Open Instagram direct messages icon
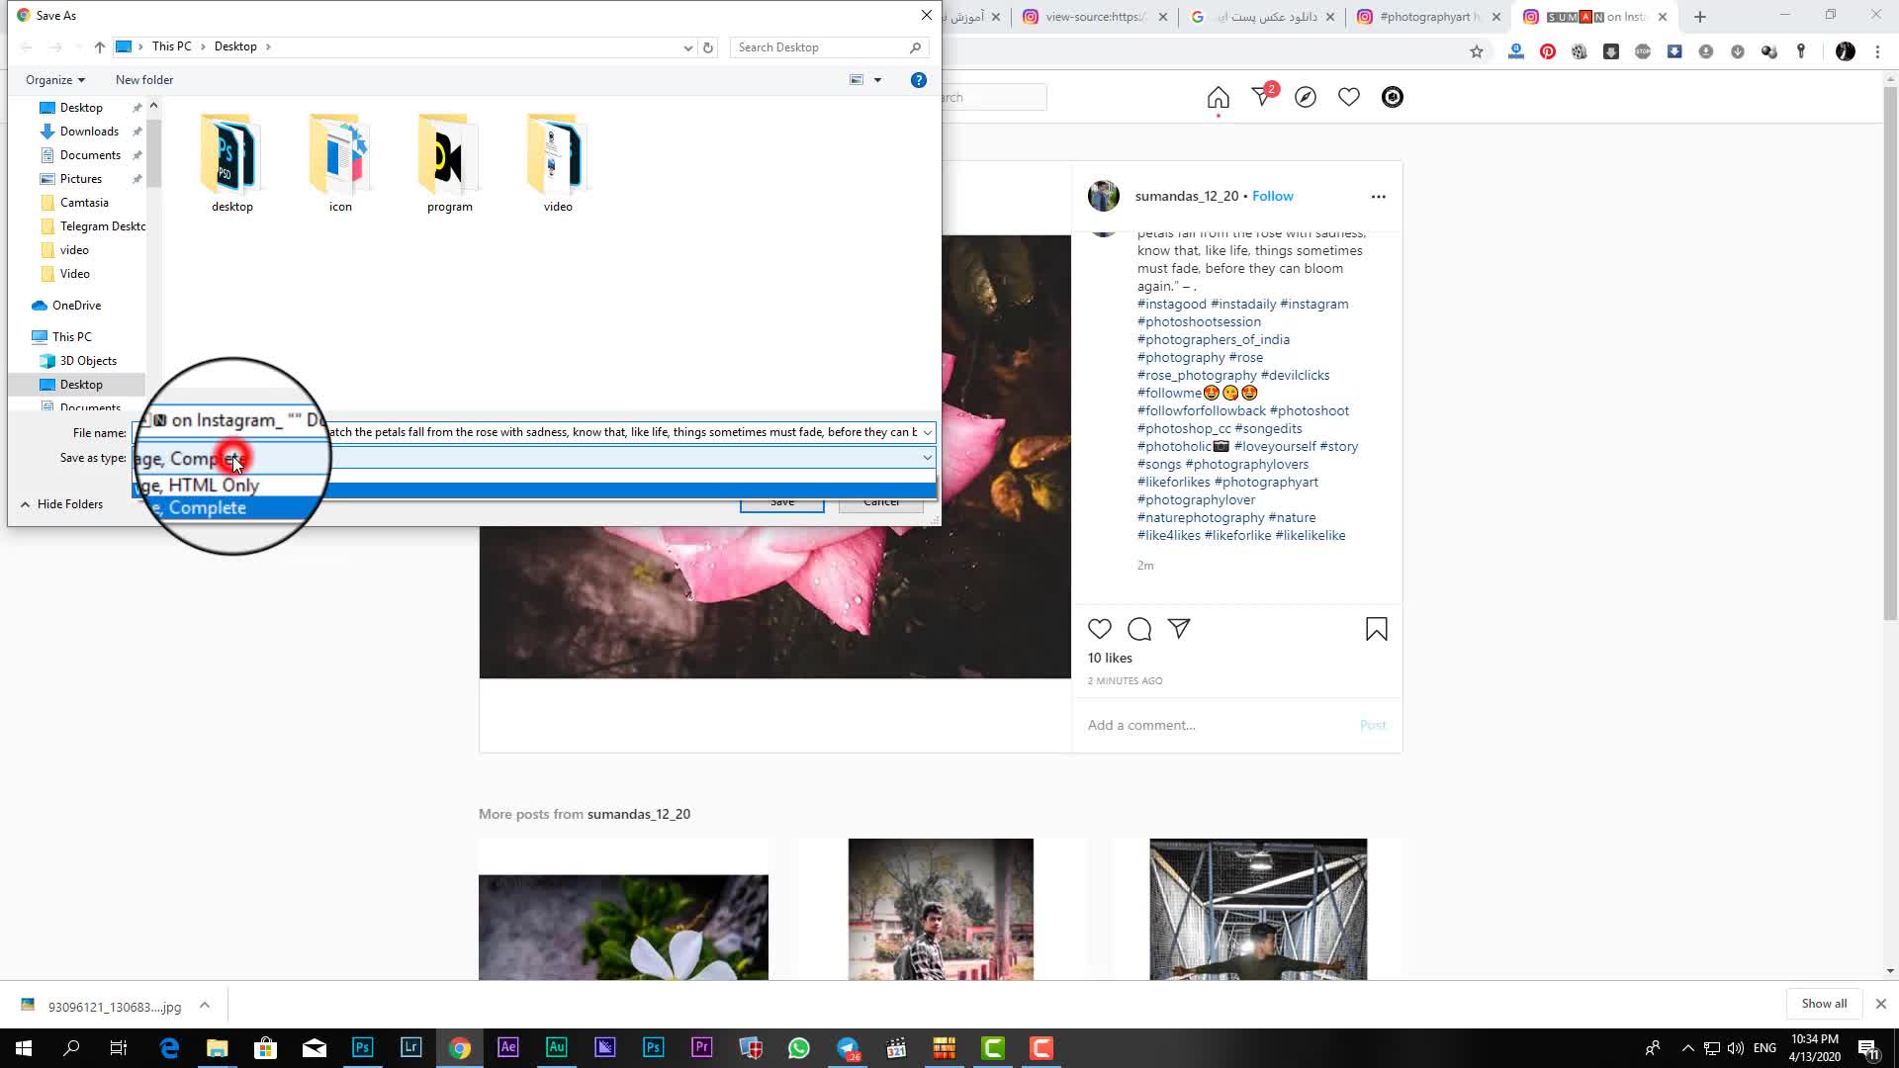The width and height of the screenshot is (1899, 1068). point(1262,97)
